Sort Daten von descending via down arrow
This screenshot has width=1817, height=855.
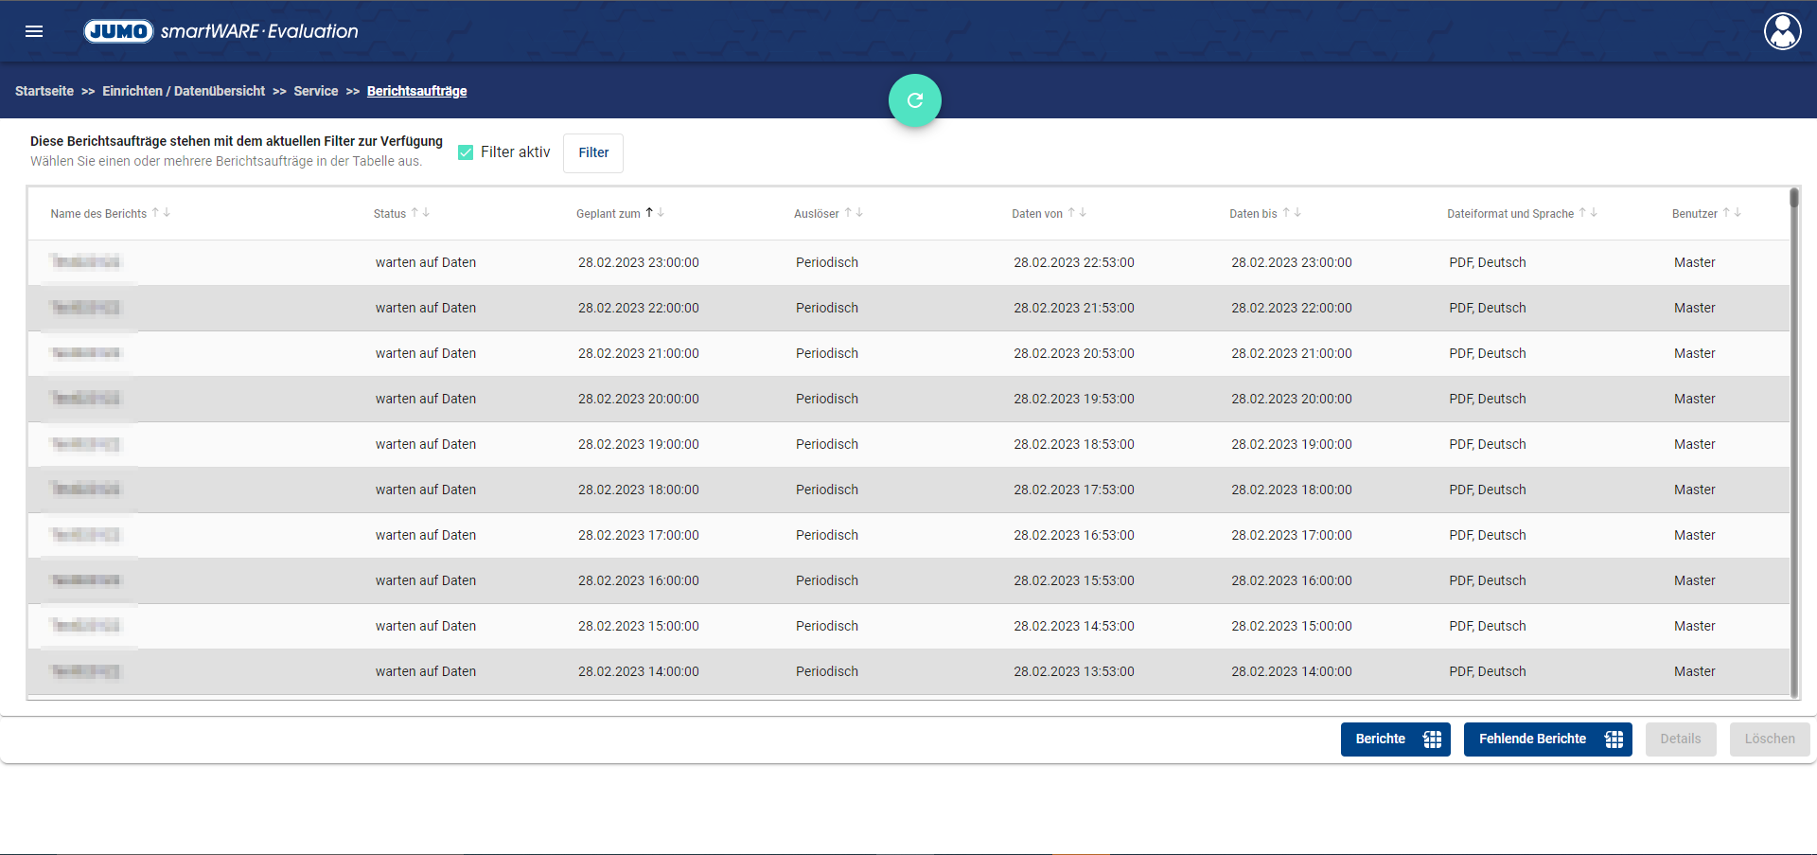pyautogui.click(x=1083, y=213)
